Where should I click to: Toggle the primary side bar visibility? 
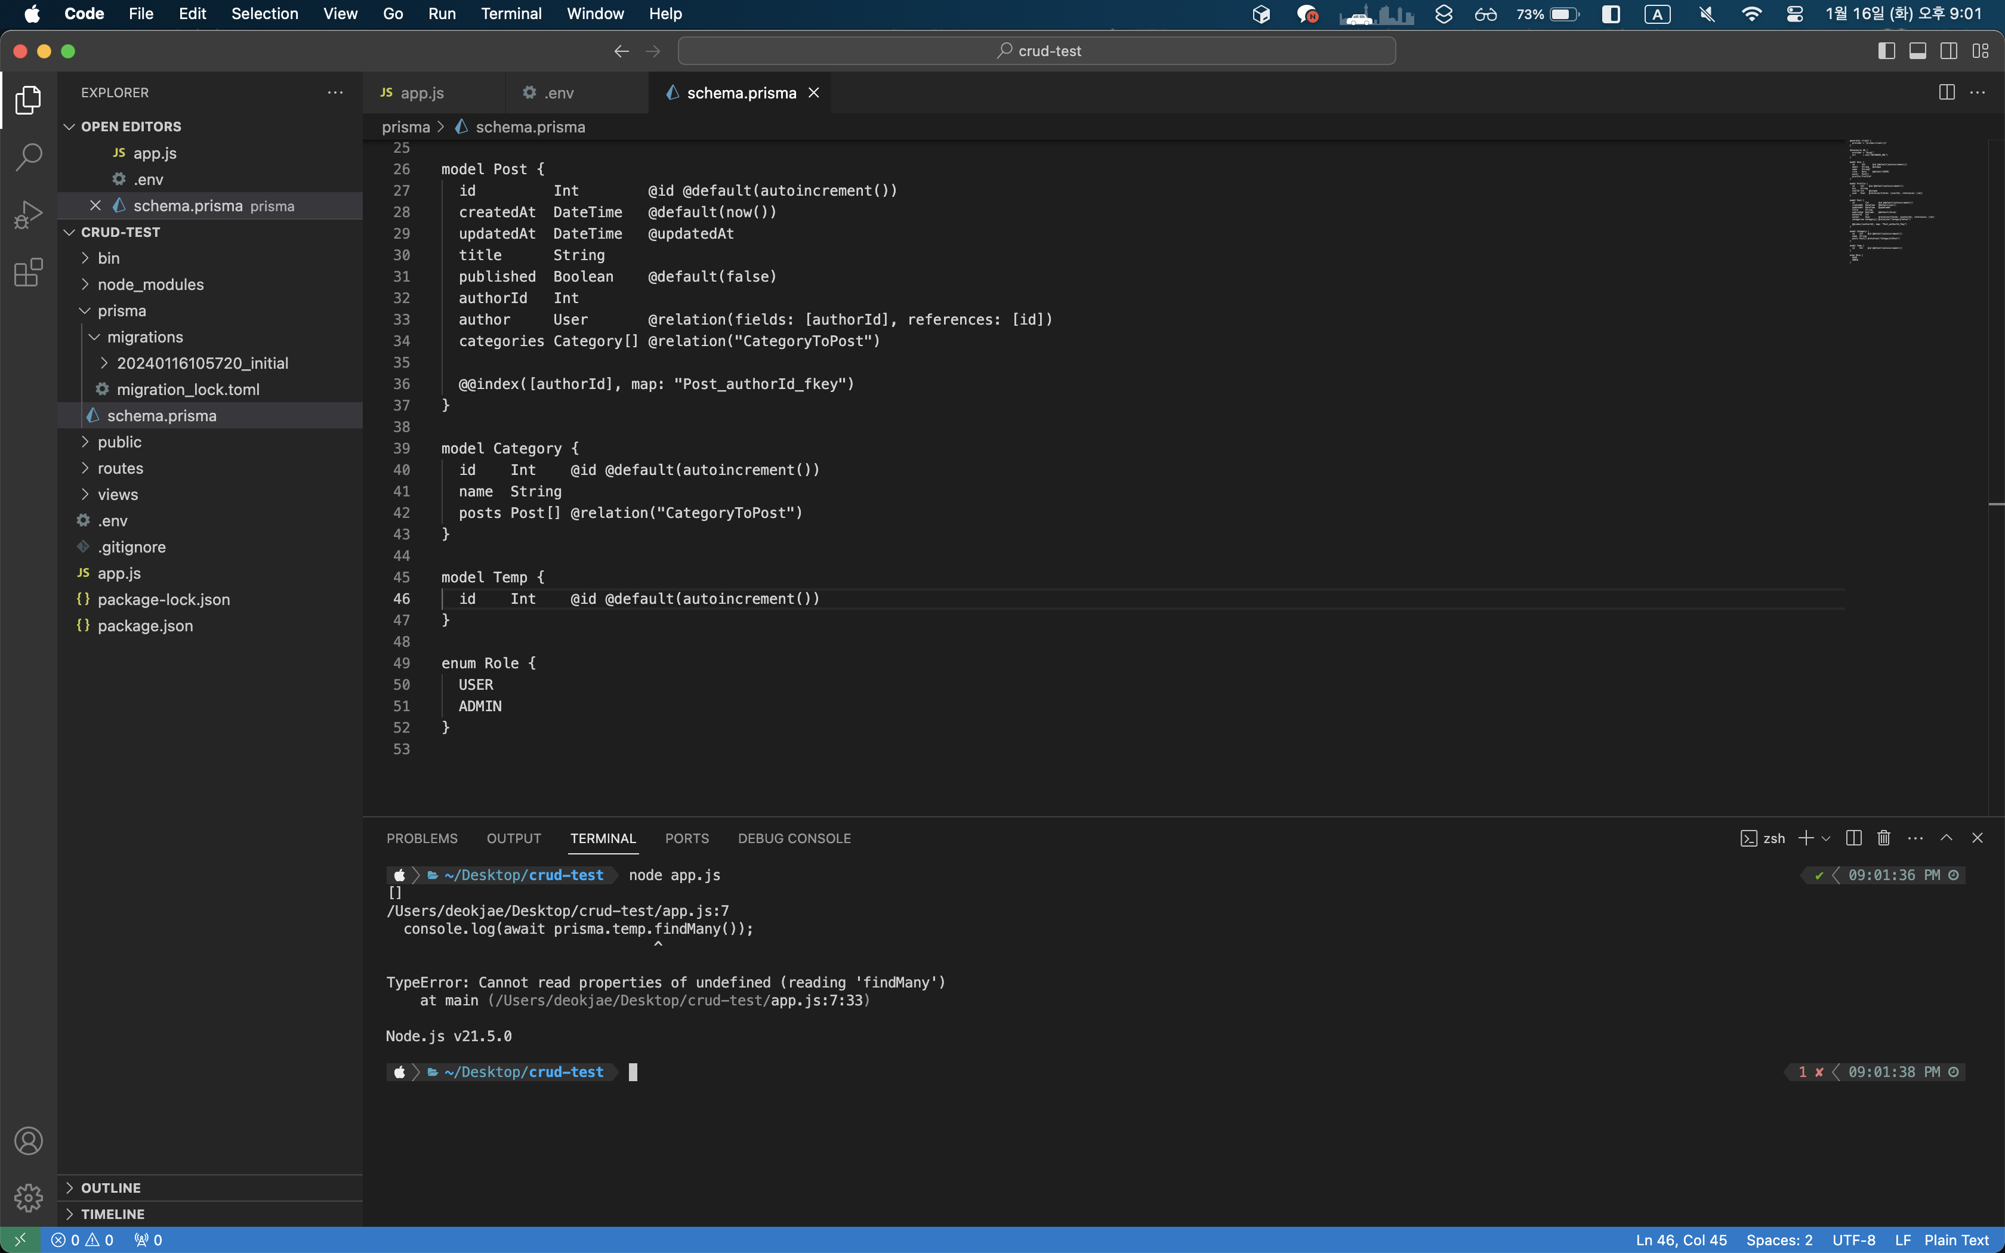click(1886, 51)
